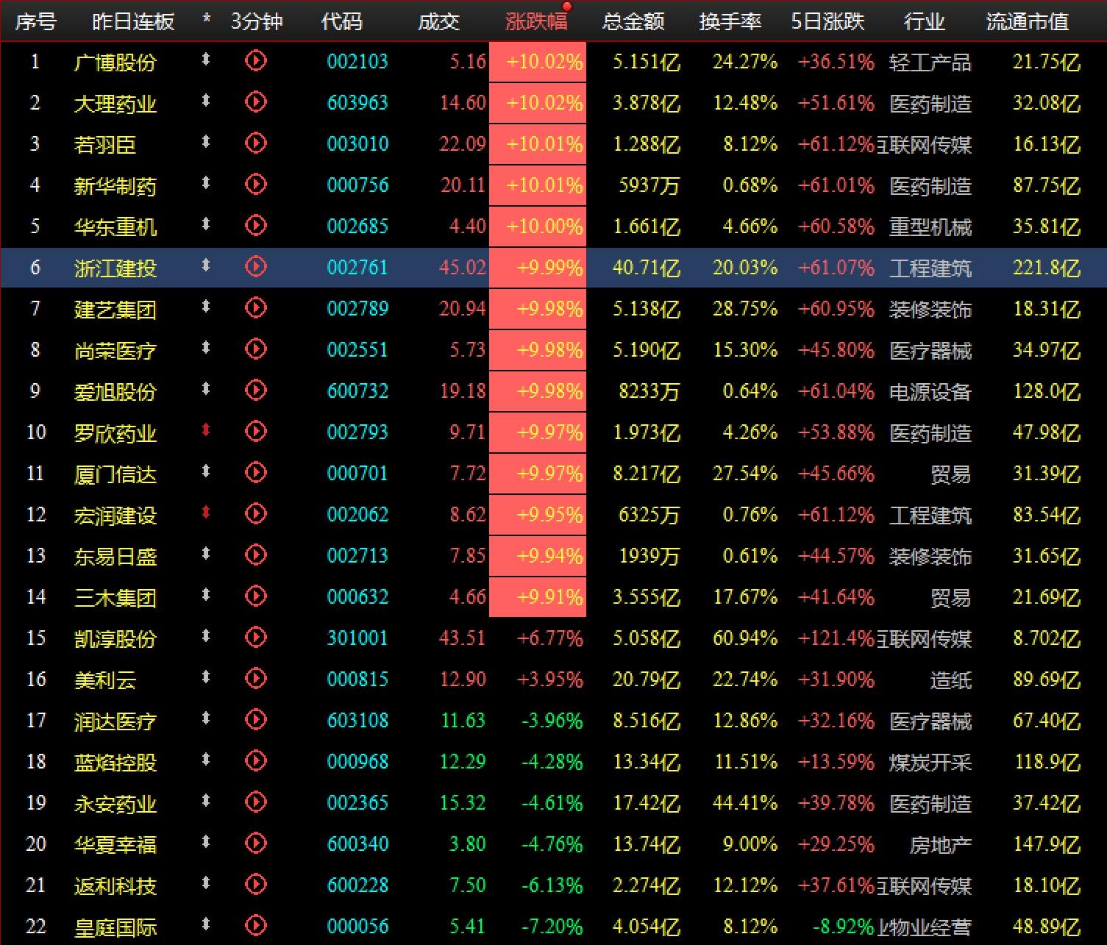
Task: Click the 3分钟 column header
Action: coord(257,21)
